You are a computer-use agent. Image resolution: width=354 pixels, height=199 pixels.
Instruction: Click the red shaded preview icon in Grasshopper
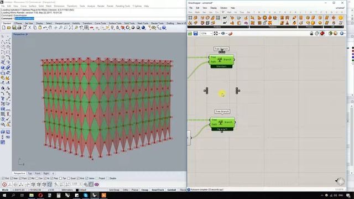322,33
